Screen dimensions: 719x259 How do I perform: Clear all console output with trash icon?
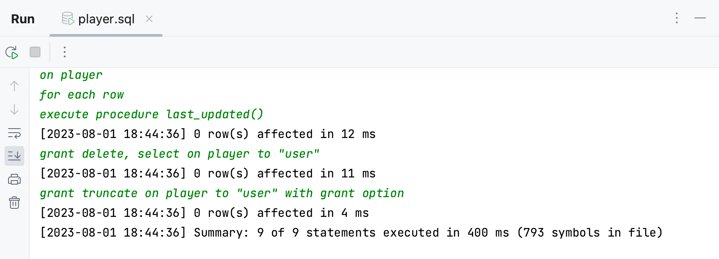point(14,203)
